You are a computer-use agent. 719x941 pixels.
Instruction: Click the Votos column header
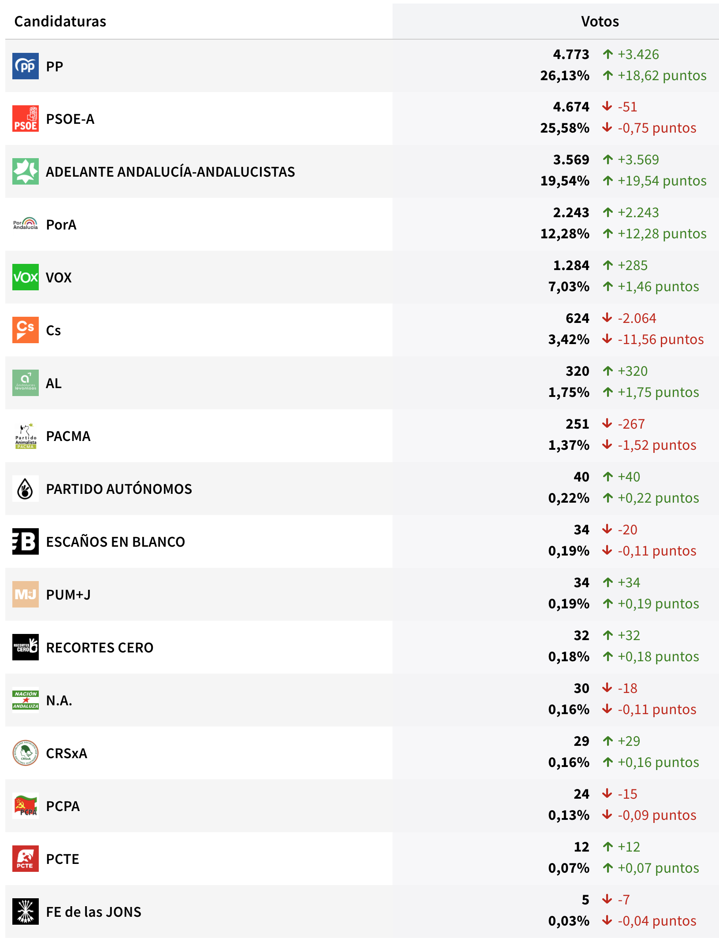pos(600,22)
